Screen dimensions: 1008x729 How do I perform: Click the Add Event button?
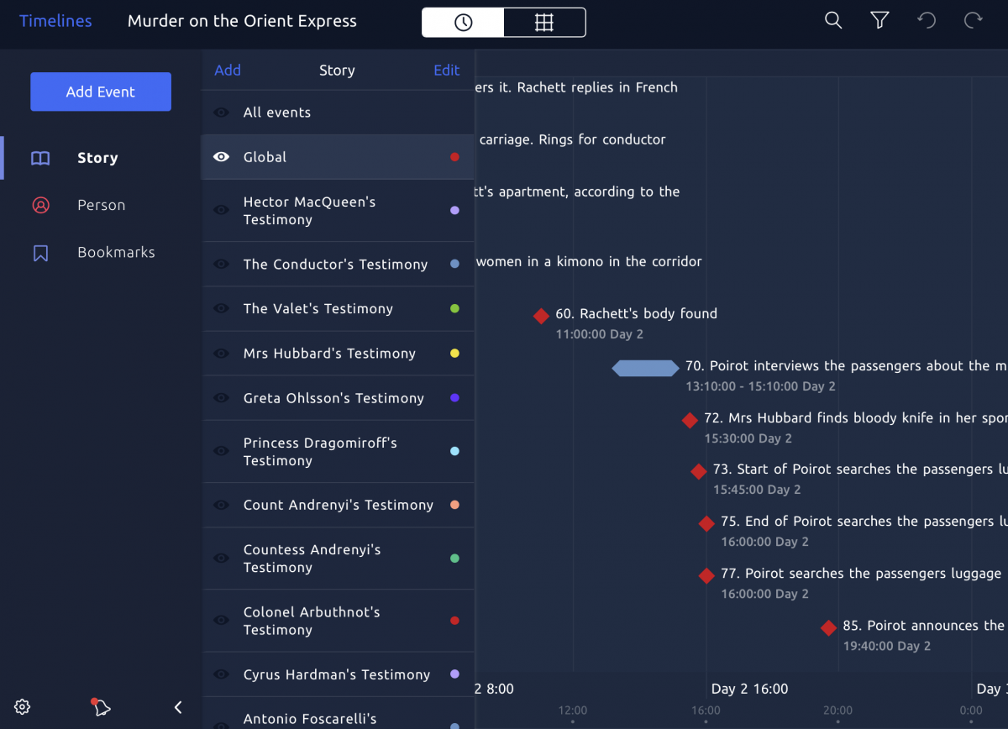(100, 91)
